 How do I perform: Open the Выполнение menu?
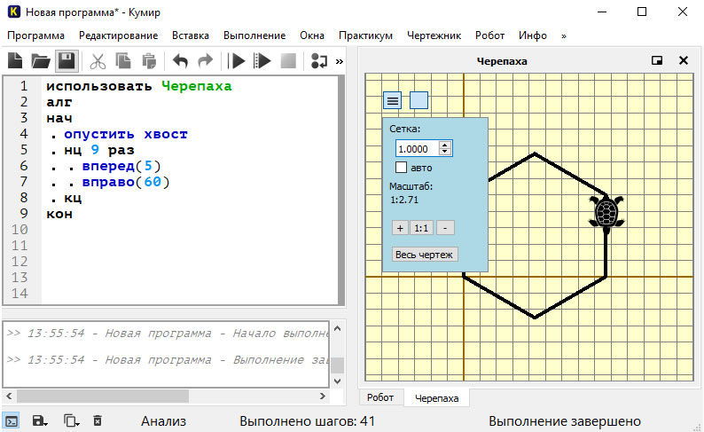(254, 35)
